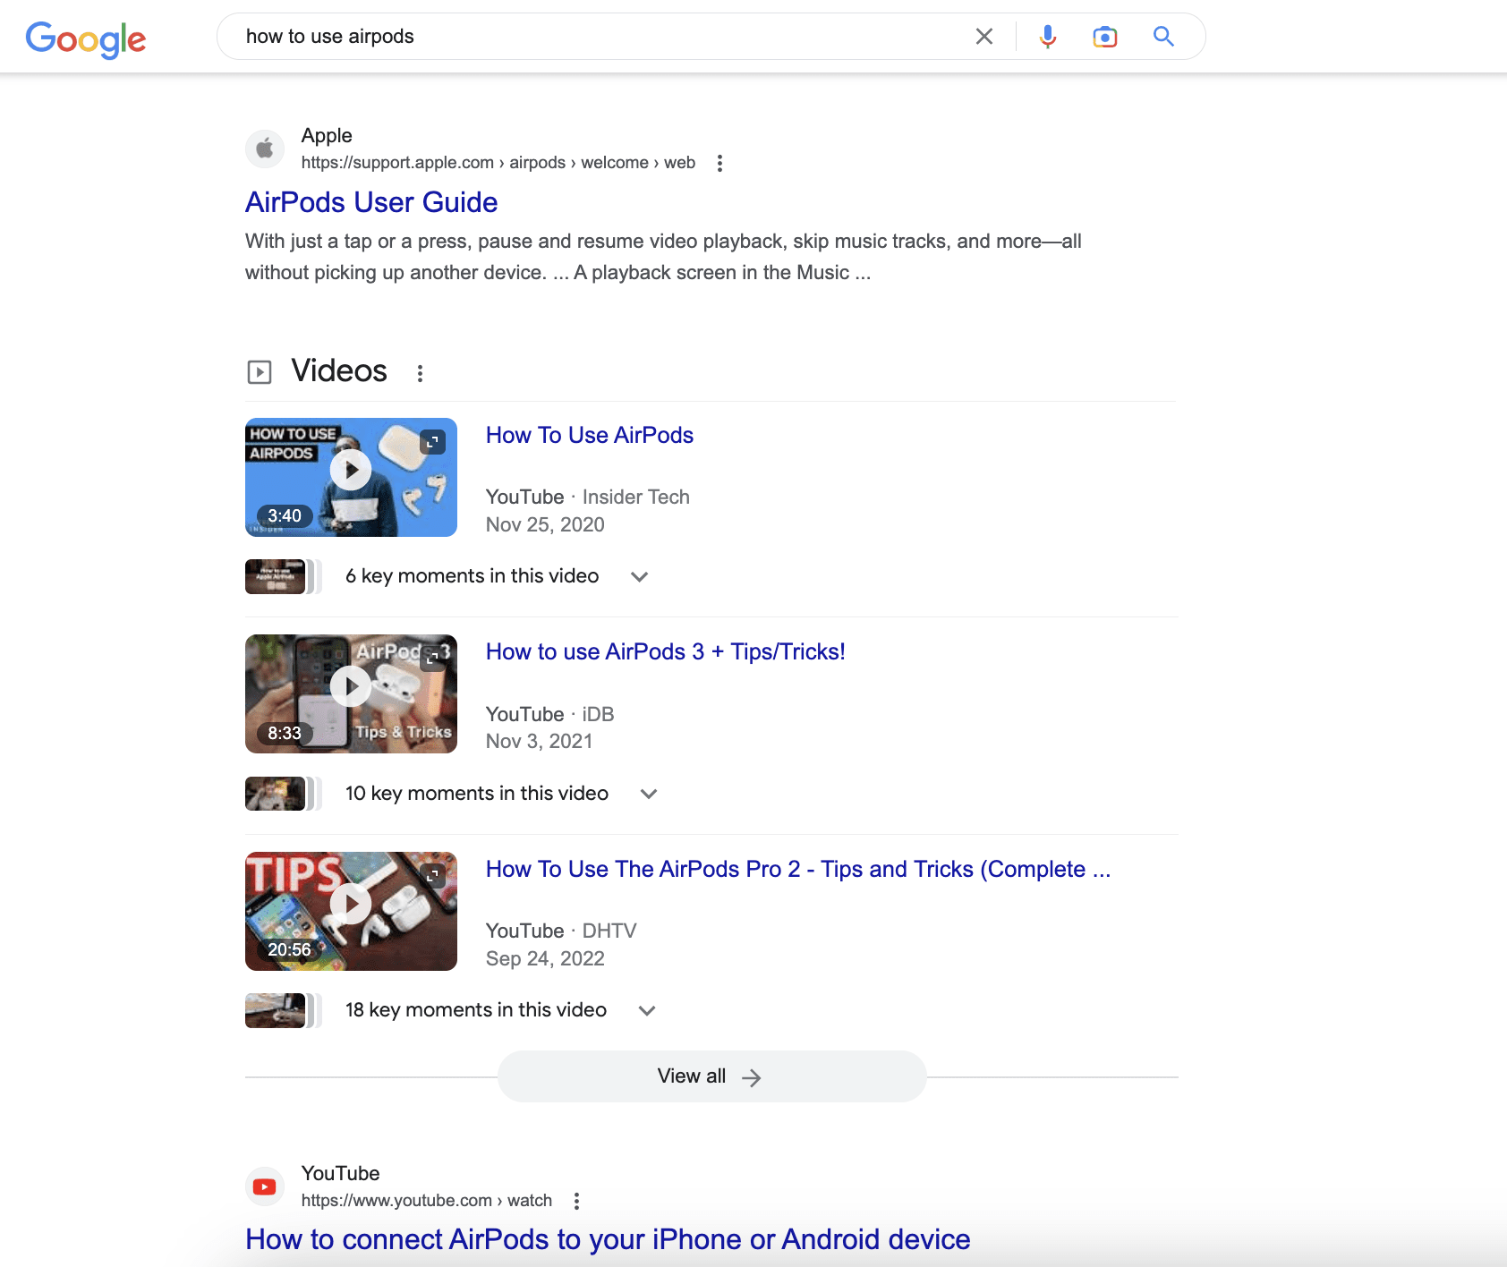Click in the search input field
1507x1267 pixels.
pos(600,37)
